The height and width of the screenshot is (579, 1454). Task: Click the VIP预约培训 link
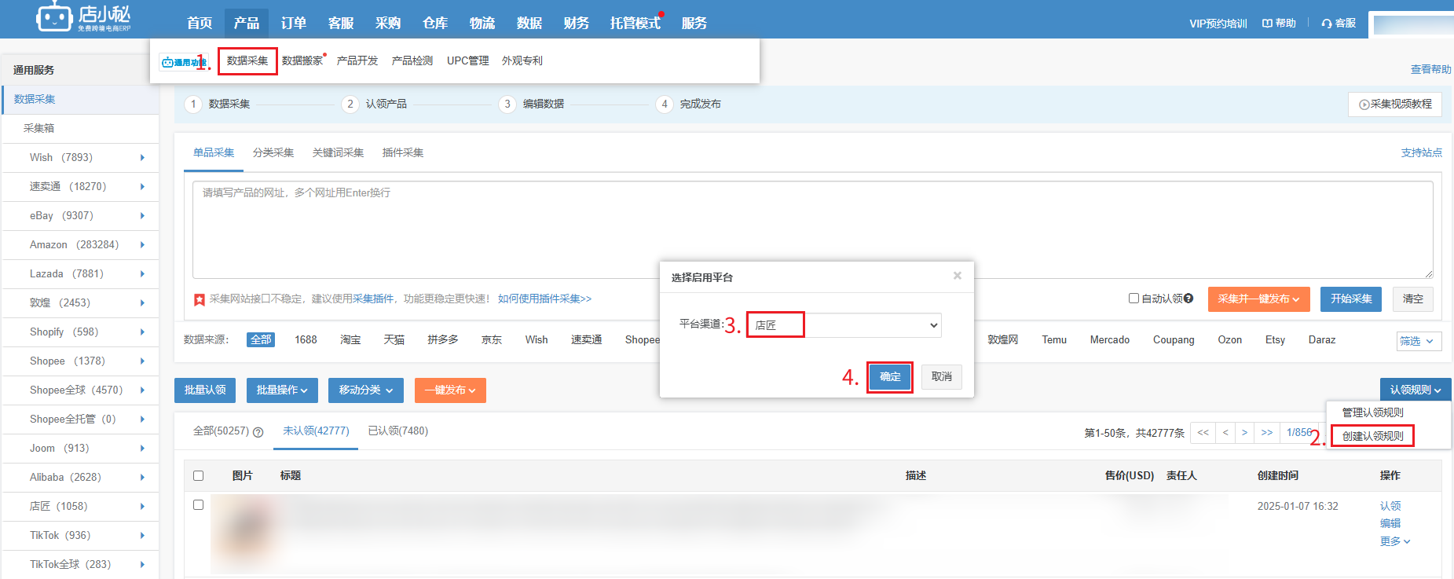pos(1218,24)
